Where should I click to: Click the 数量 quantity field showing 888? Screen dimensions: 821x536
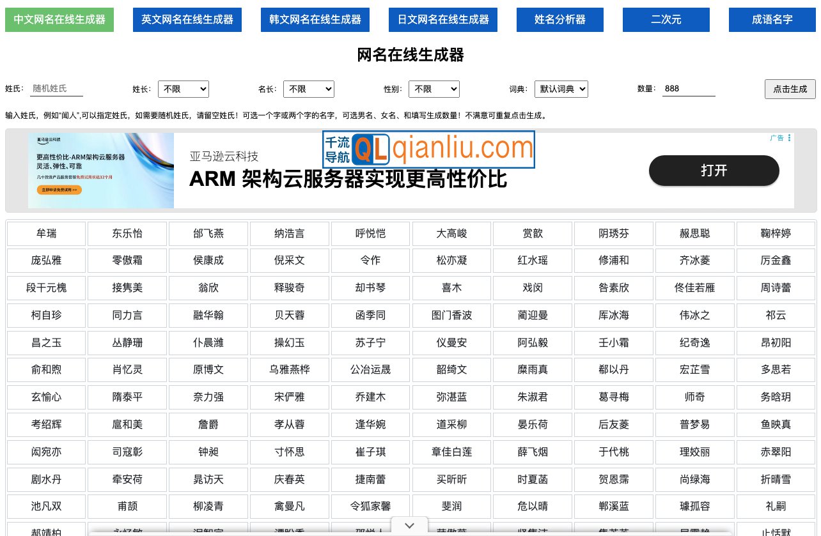[x=689, y=88]
